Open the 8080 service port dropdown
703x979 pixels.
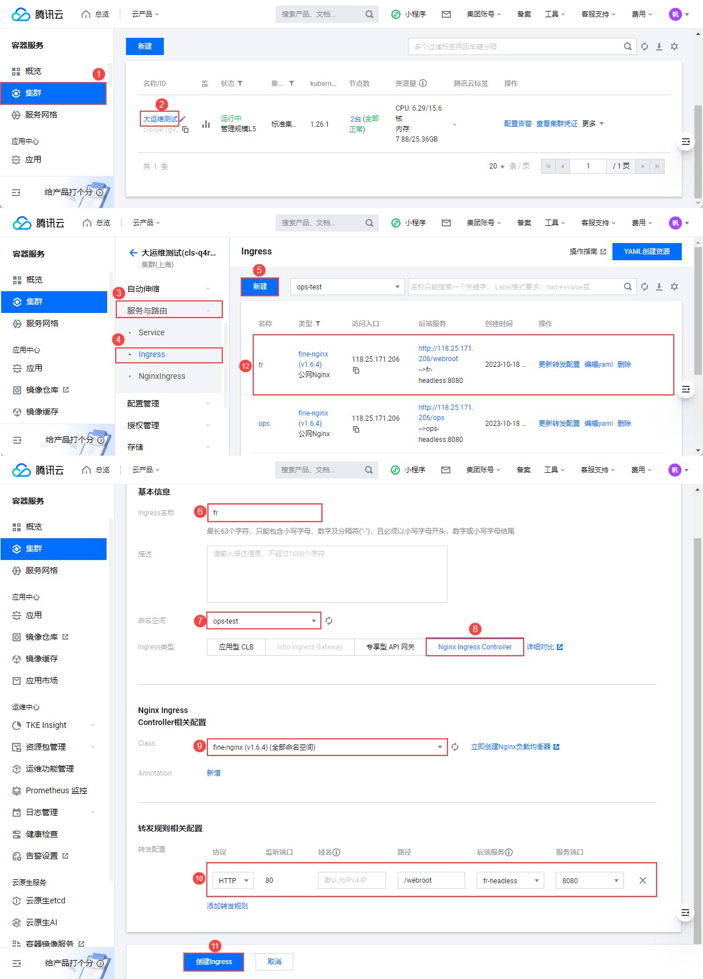click(590, 880)
